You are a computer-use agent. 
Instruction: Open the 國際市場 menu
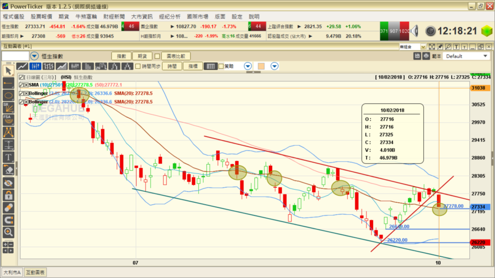197,16
